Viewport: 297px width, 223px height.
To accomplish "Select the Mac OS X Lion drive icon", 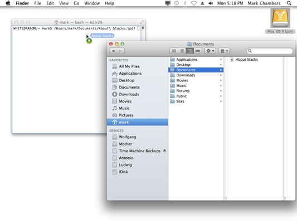I will pos(280,18).
